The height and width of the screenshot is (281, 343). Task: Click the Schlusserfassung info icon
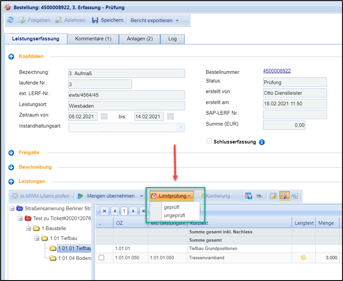pos(262,142)
